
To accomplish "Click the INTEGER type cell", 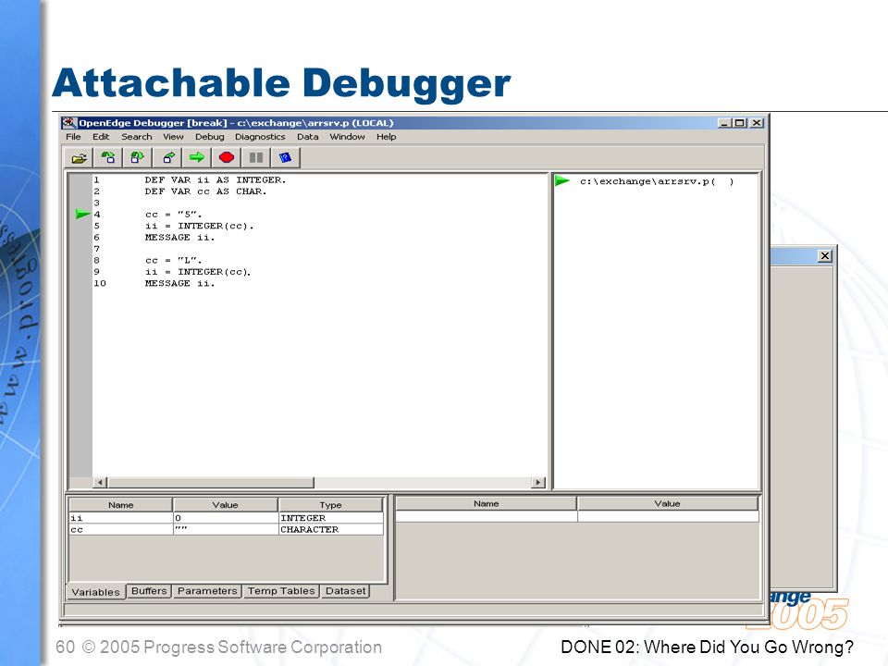I will (331, 518).
